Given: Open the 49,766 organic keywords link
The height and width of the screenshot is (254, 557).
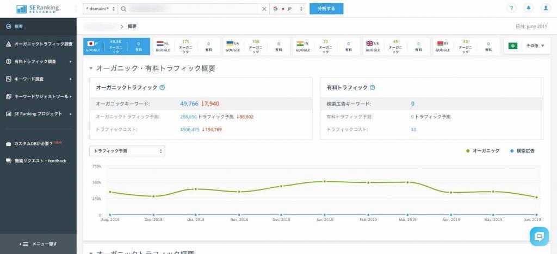Looking at the screenshot, I should click(189, 104).
